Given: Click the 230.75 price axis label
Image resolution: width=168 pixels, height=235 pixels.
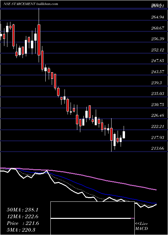Looking at the screenshot, I should coord(158,105).
